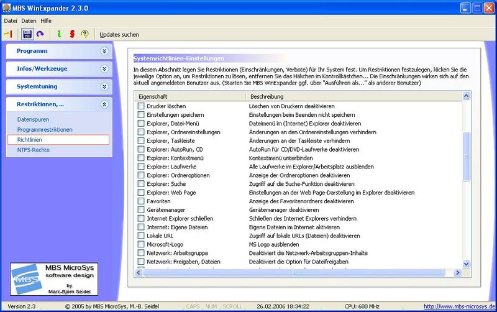Click the list's vertical scrollbar down arrow
Screen dimensions: 497x312
(467, 263)
